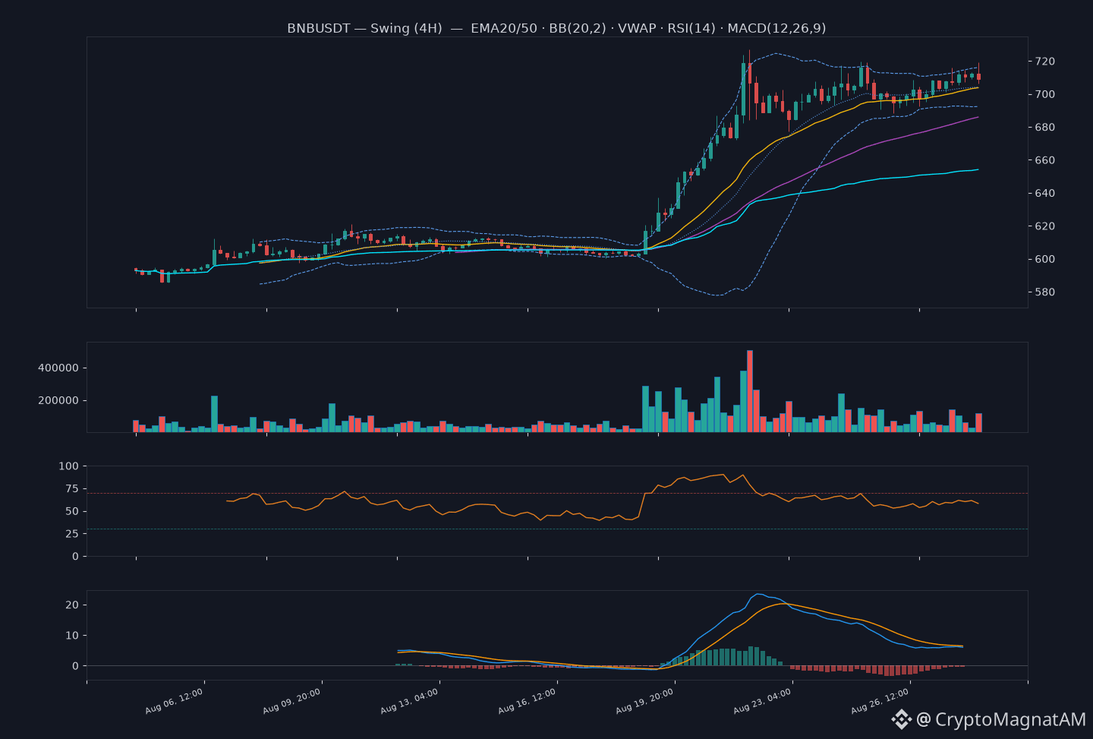Viewport: 1093px width, 739px height.
Task: Click the BNBUSDT Swing (4H) chart title
Action: (x=556, y=28)
